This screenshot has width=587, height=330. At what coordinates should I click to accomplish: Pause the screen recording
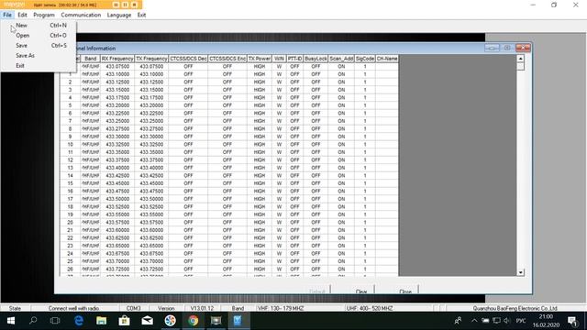coord(125,5)
